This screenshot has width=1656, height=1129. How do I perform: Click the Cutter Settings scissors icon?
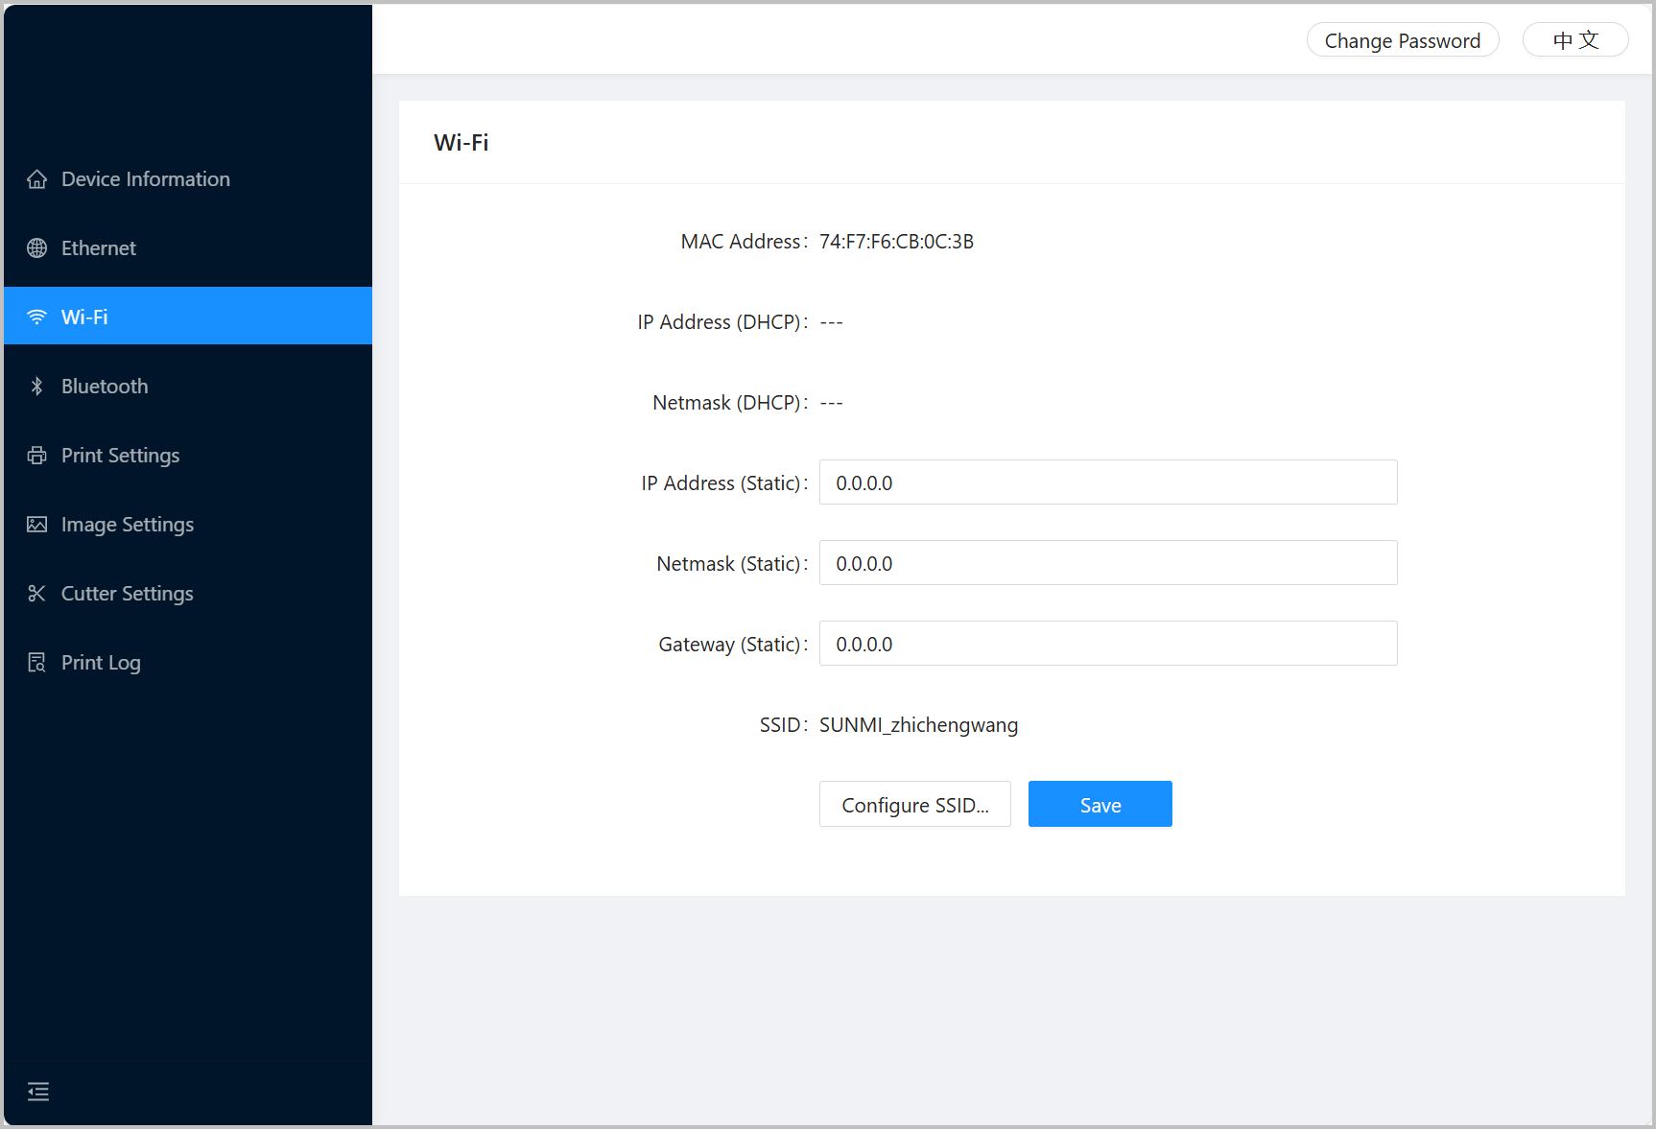pos(36,594)
